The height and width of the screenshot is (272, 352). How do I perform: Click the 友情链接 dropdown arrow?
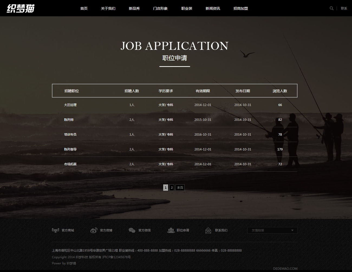click(x=292, y=230)
